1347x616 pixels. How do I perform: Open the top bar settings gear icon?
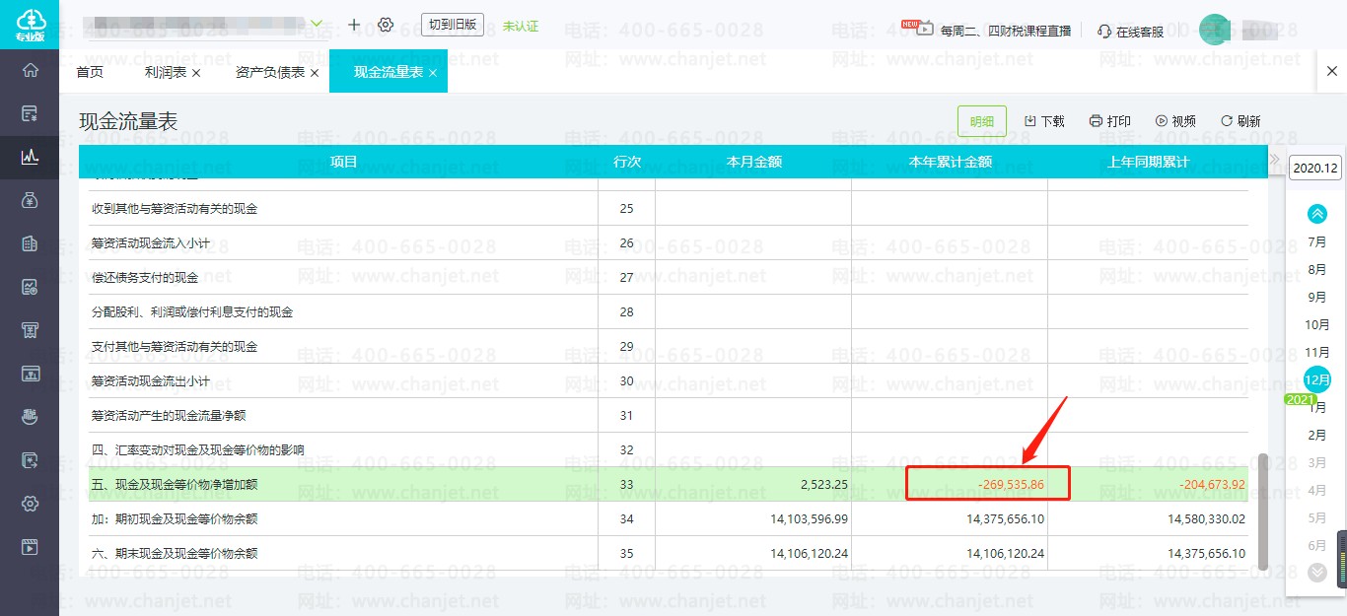[x=386, y=25]
